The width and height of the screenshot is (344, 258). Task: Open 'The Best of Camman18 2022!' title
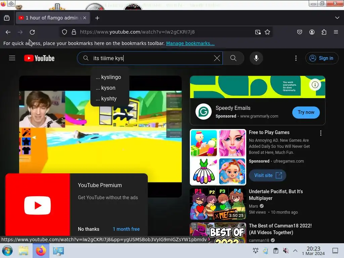click(x=280, y=229)
